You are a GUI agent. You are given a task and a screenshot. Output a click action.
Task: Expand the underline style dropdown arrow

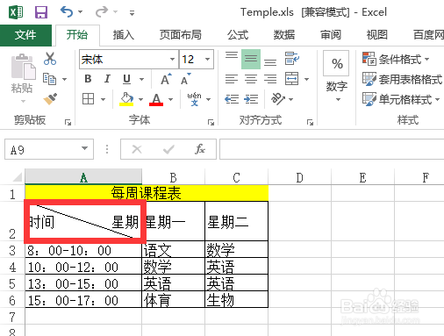pos(142,79)
